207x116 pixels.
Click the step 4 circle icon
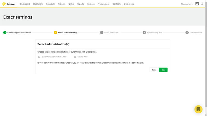[144, 32]
